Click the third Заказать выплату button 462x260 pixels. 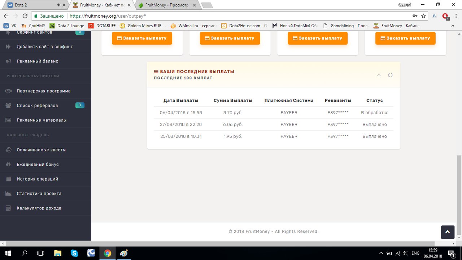(x=318, y=38)
